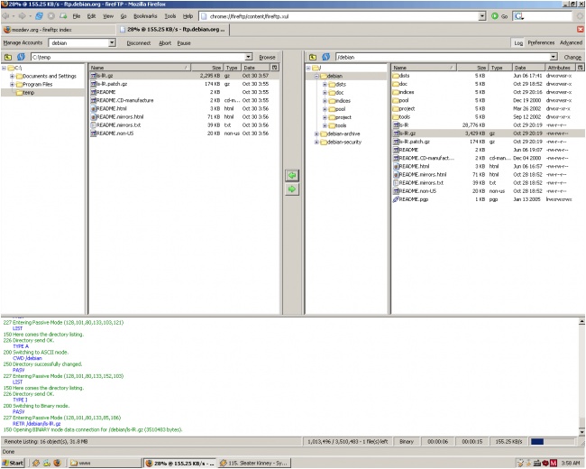Refresh the local directory listing
Viewport: 586px width, 469px height.
pos(21,57)
